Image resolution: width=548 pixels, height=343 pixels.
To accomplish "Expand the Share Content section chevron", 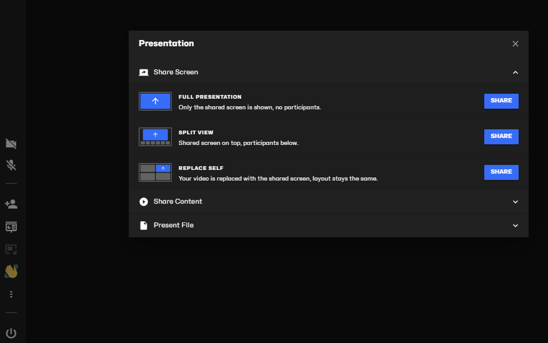I will point(515,202).
